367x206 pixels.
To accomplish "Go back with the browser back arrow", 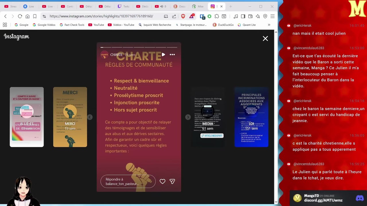I will 5,16.
